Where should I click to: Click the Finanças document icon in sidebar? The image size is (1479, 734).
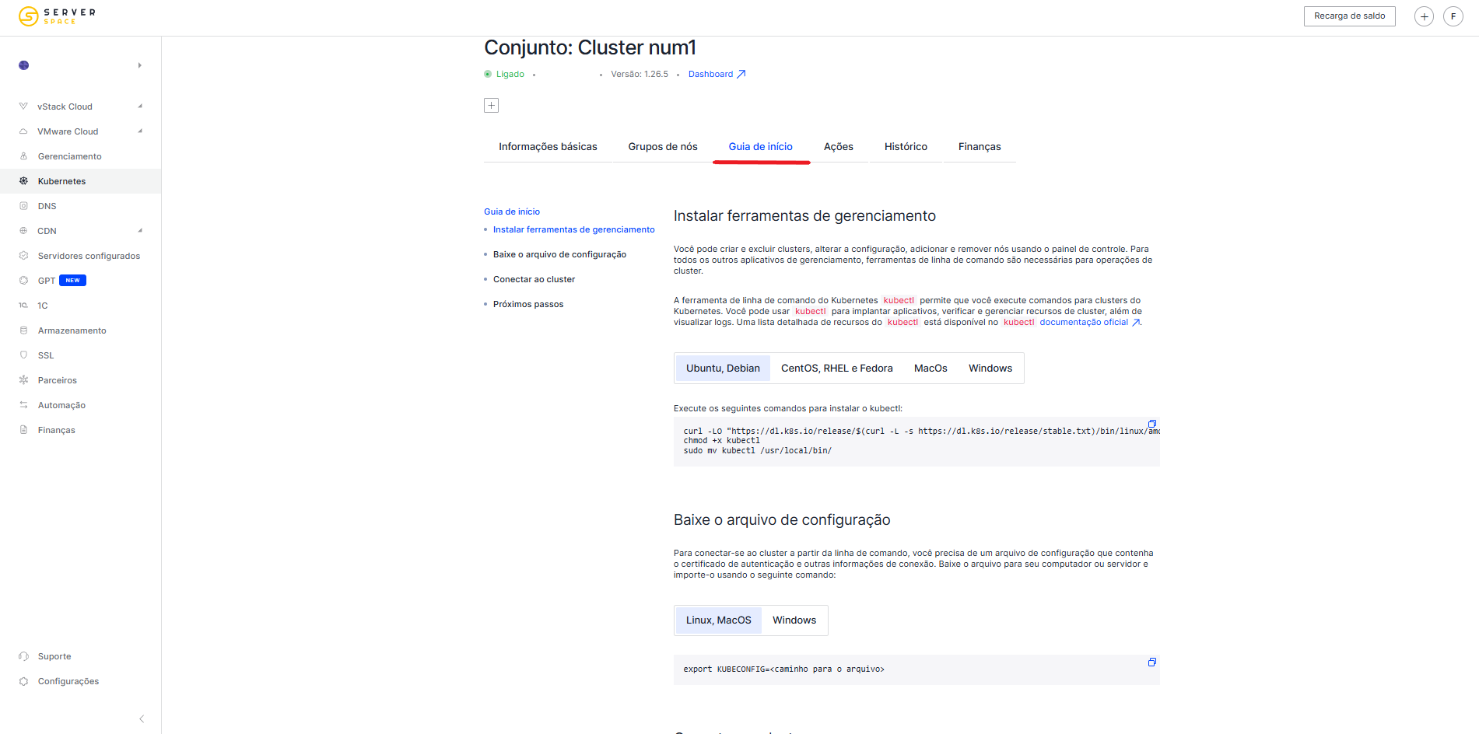(23, 430)
